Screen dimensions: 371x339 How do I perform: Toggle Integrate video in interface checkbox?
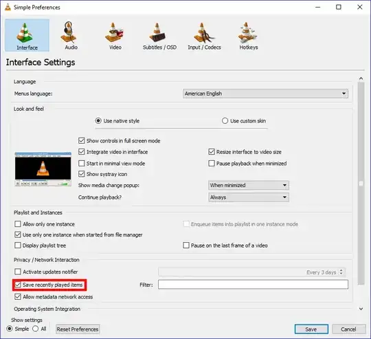pyautogui.click(x=81, y=152)
